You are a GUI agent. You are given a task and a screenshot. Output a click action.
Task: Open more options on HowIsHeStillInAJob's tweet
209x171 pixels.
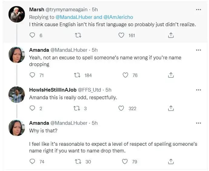pyautogui.click(x=198, y=90)
